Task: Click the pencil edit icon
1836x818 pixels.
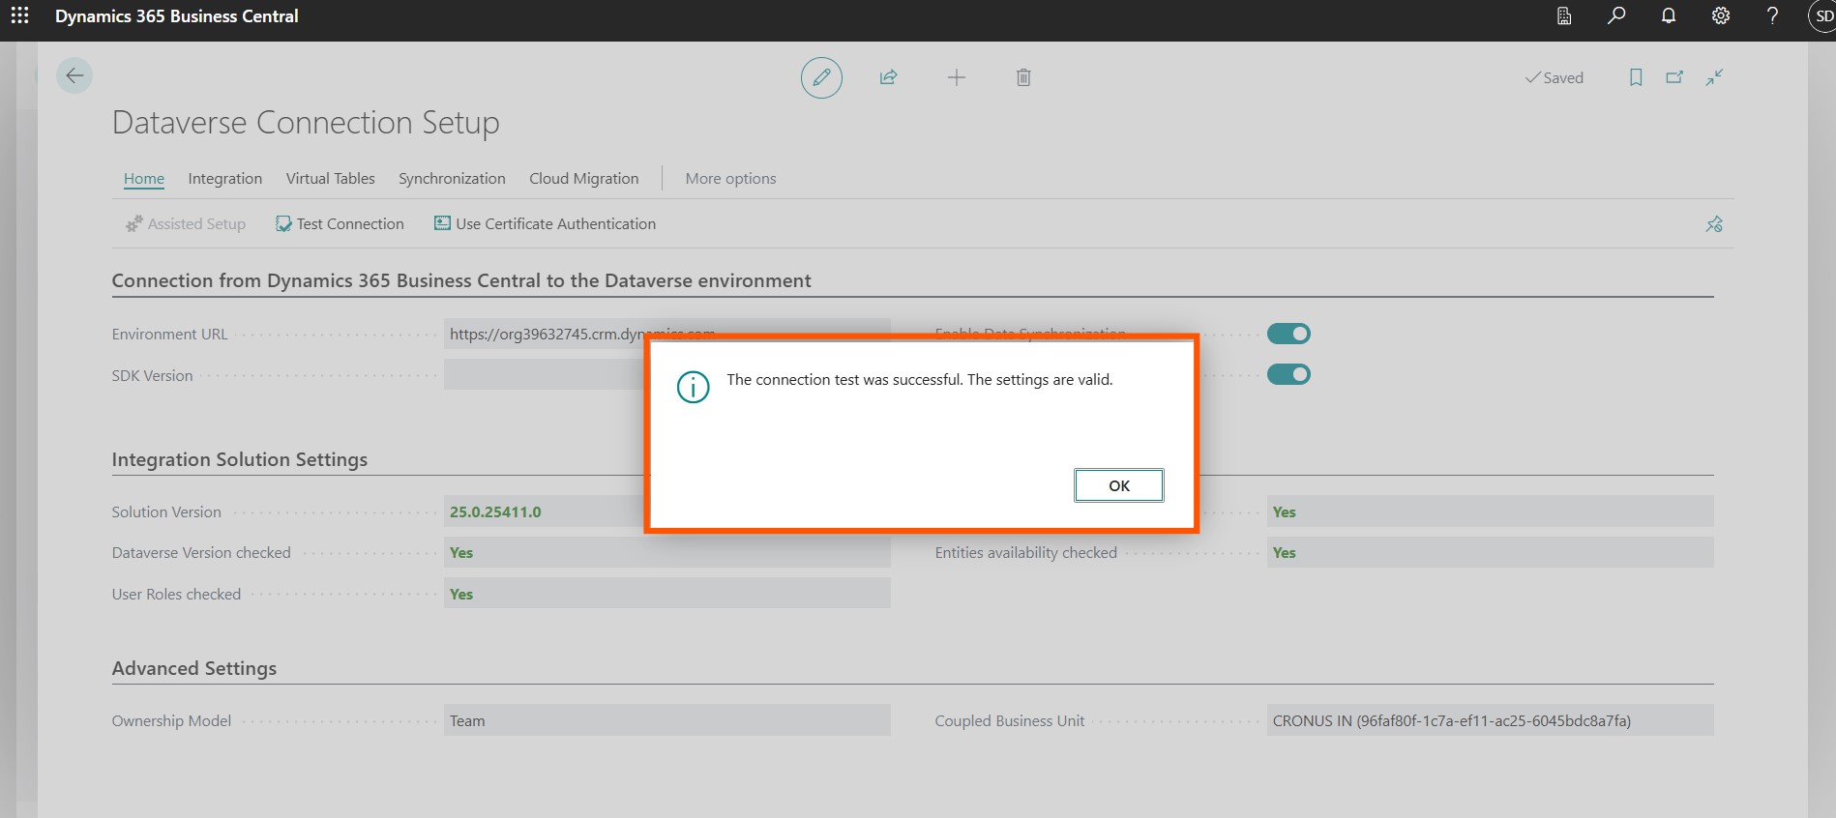Action: tap(821, 77)
